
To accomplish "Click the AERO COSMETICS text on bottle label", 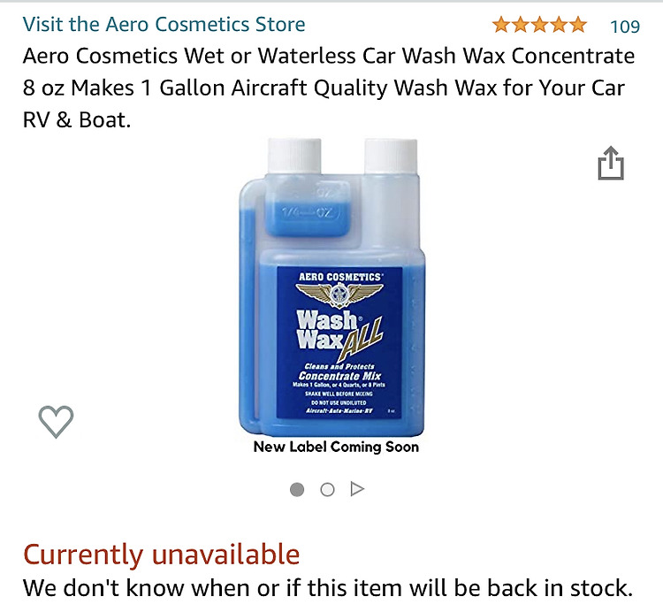I will [x=340, y=277].
